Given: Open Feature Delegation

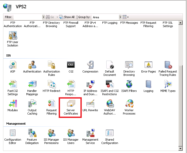Looking at the screenshot, I should click(32, 136).
